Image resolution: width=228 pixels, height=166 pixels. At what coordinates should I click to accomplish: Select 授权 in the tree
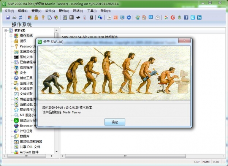[23, 41]
